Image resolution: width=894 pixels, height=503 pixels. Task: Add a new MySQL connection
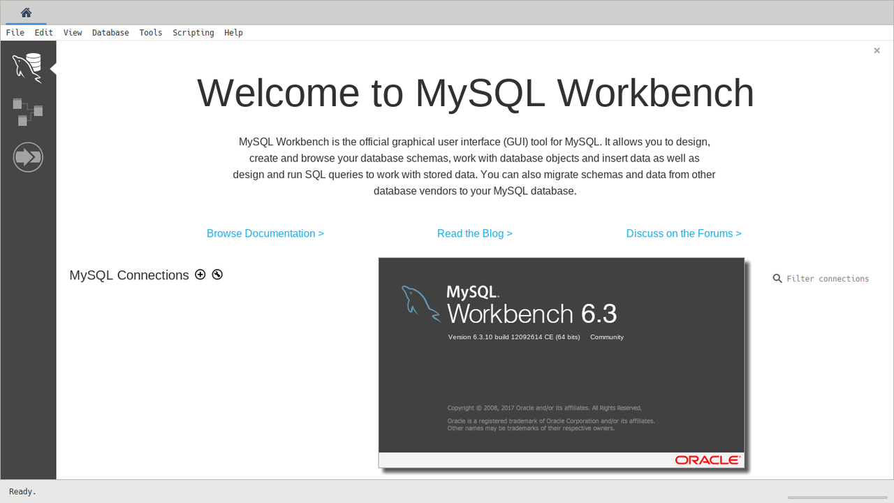pos(200,275)
